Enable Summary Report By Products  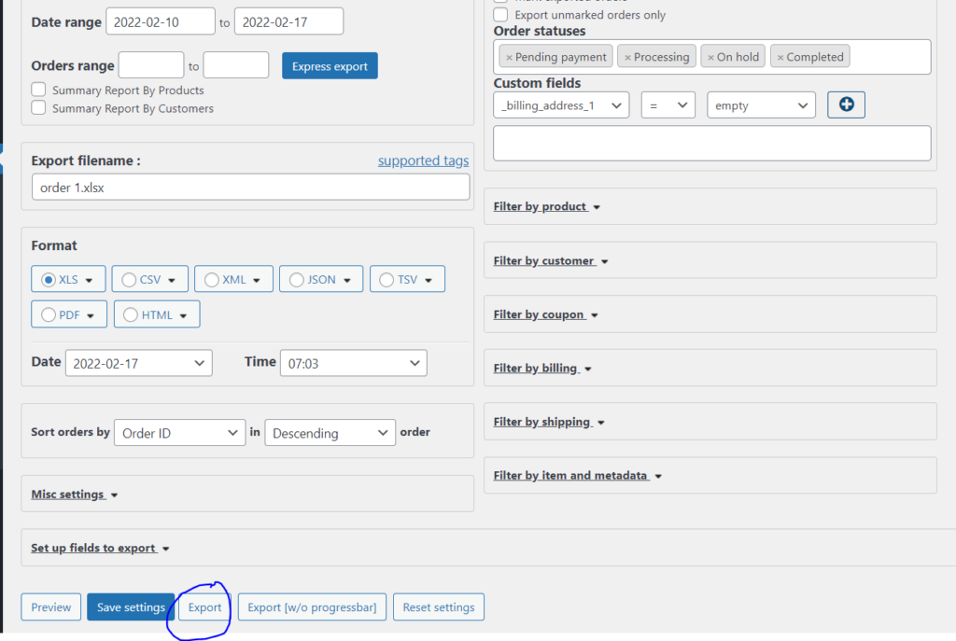click(x=38, y=90)
